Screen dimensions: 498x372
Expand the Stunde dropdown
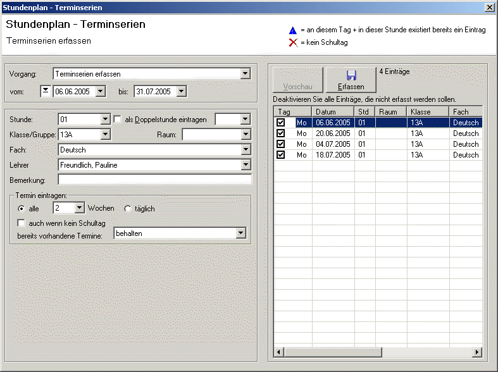click(106, 120)
